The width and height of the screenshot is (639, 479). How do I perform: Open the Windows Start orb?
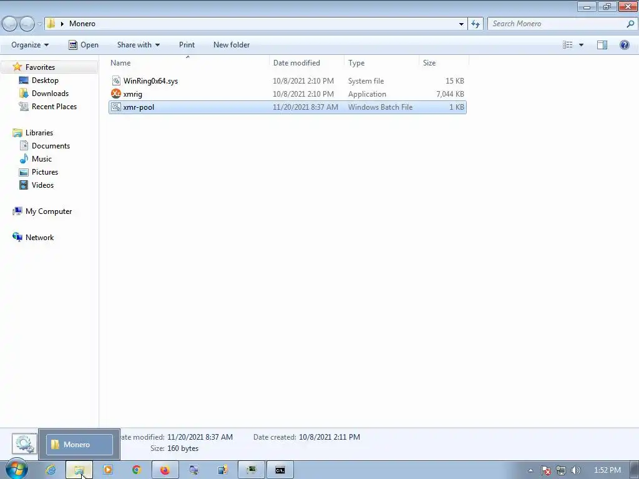click(x=16, y=470)
